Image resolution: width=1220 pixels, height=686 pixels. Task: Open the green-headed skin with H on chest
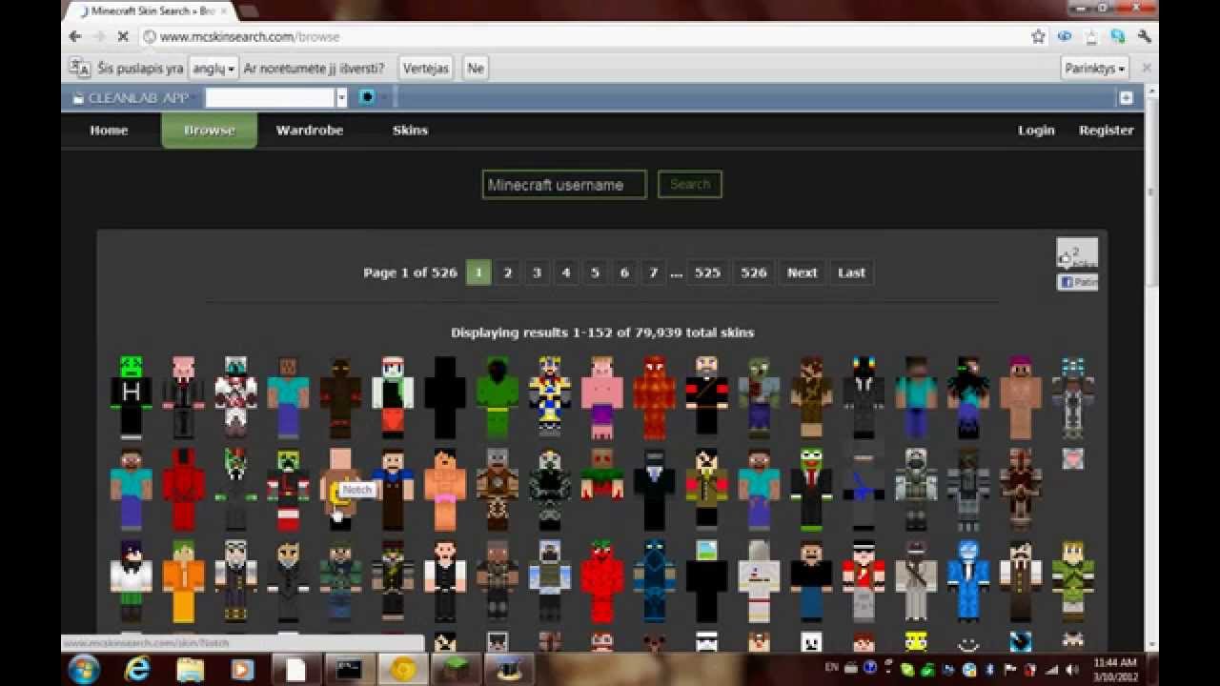tap(132, 396)
